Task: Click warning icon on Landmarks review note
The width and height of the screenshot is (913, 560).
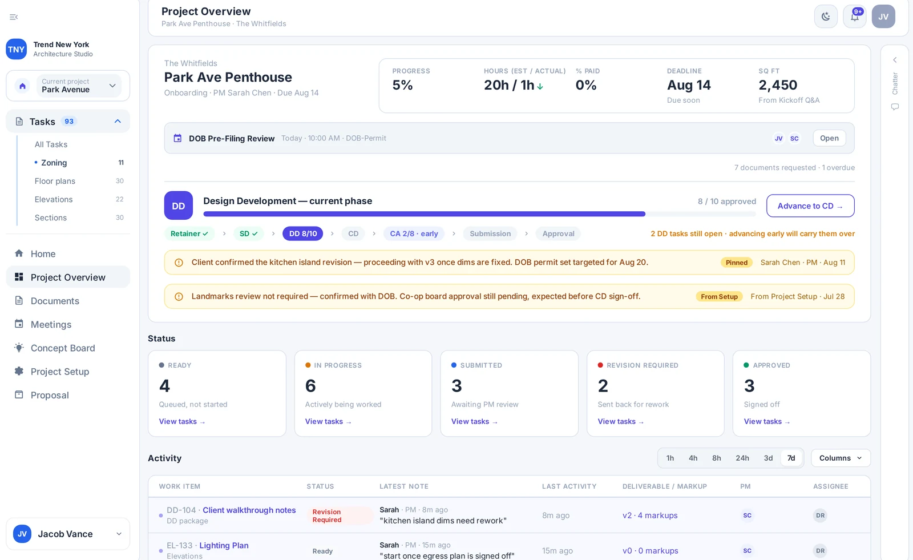Action: (x=179, y=297)
